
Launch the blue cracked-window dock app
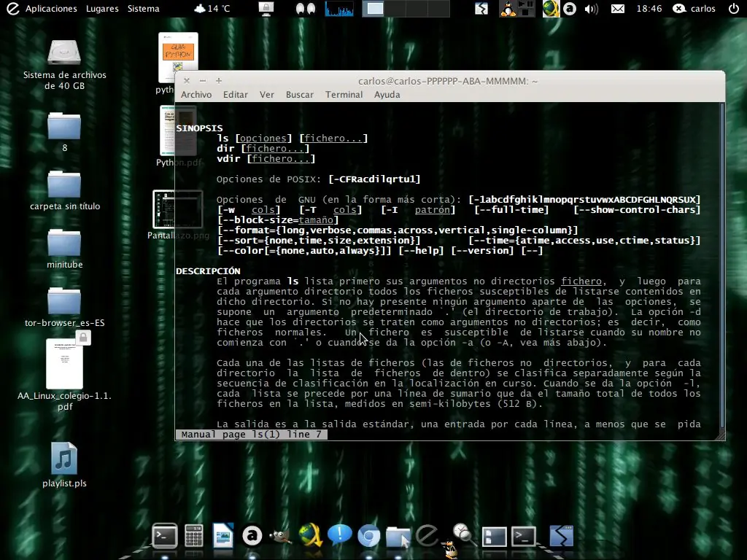[x=561, y=536]
